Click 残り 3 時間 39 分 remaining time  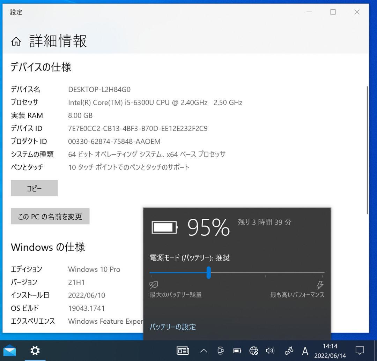[x=265, y=222]
